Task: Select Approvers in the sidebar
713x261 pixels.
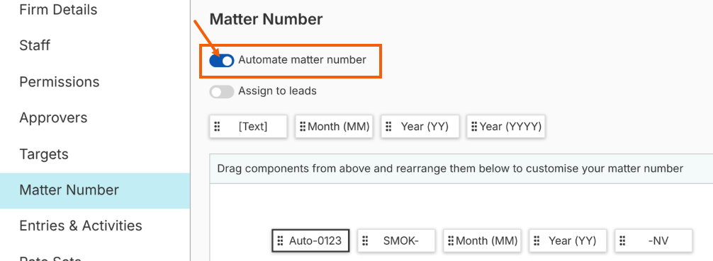Action: (53, 117)
